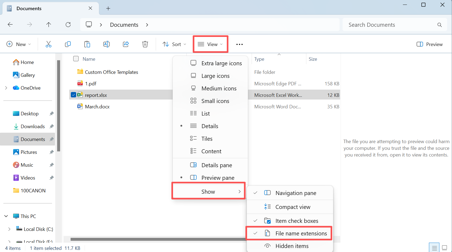The width and height of the screenshot is (452, 252).
Task: Open Music in navigation pane
Action: pyautogui.click(x=23, y=165)
